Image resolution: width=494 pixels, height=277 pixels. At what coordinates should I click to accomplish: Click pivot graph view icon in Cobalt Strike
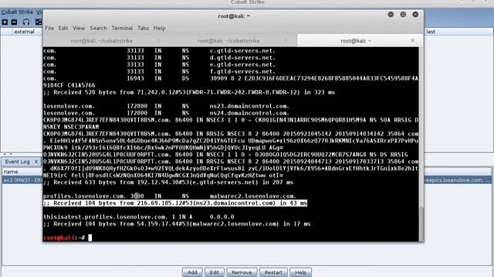coord(39,22)
